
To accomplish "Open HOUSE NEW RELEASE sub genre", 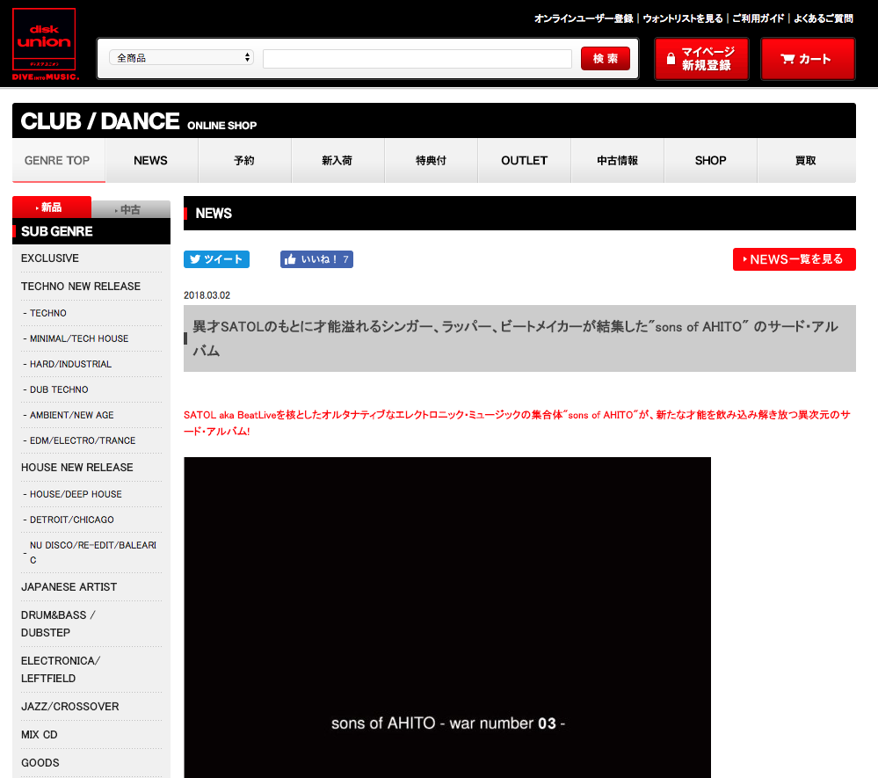I will coord(76,468).
